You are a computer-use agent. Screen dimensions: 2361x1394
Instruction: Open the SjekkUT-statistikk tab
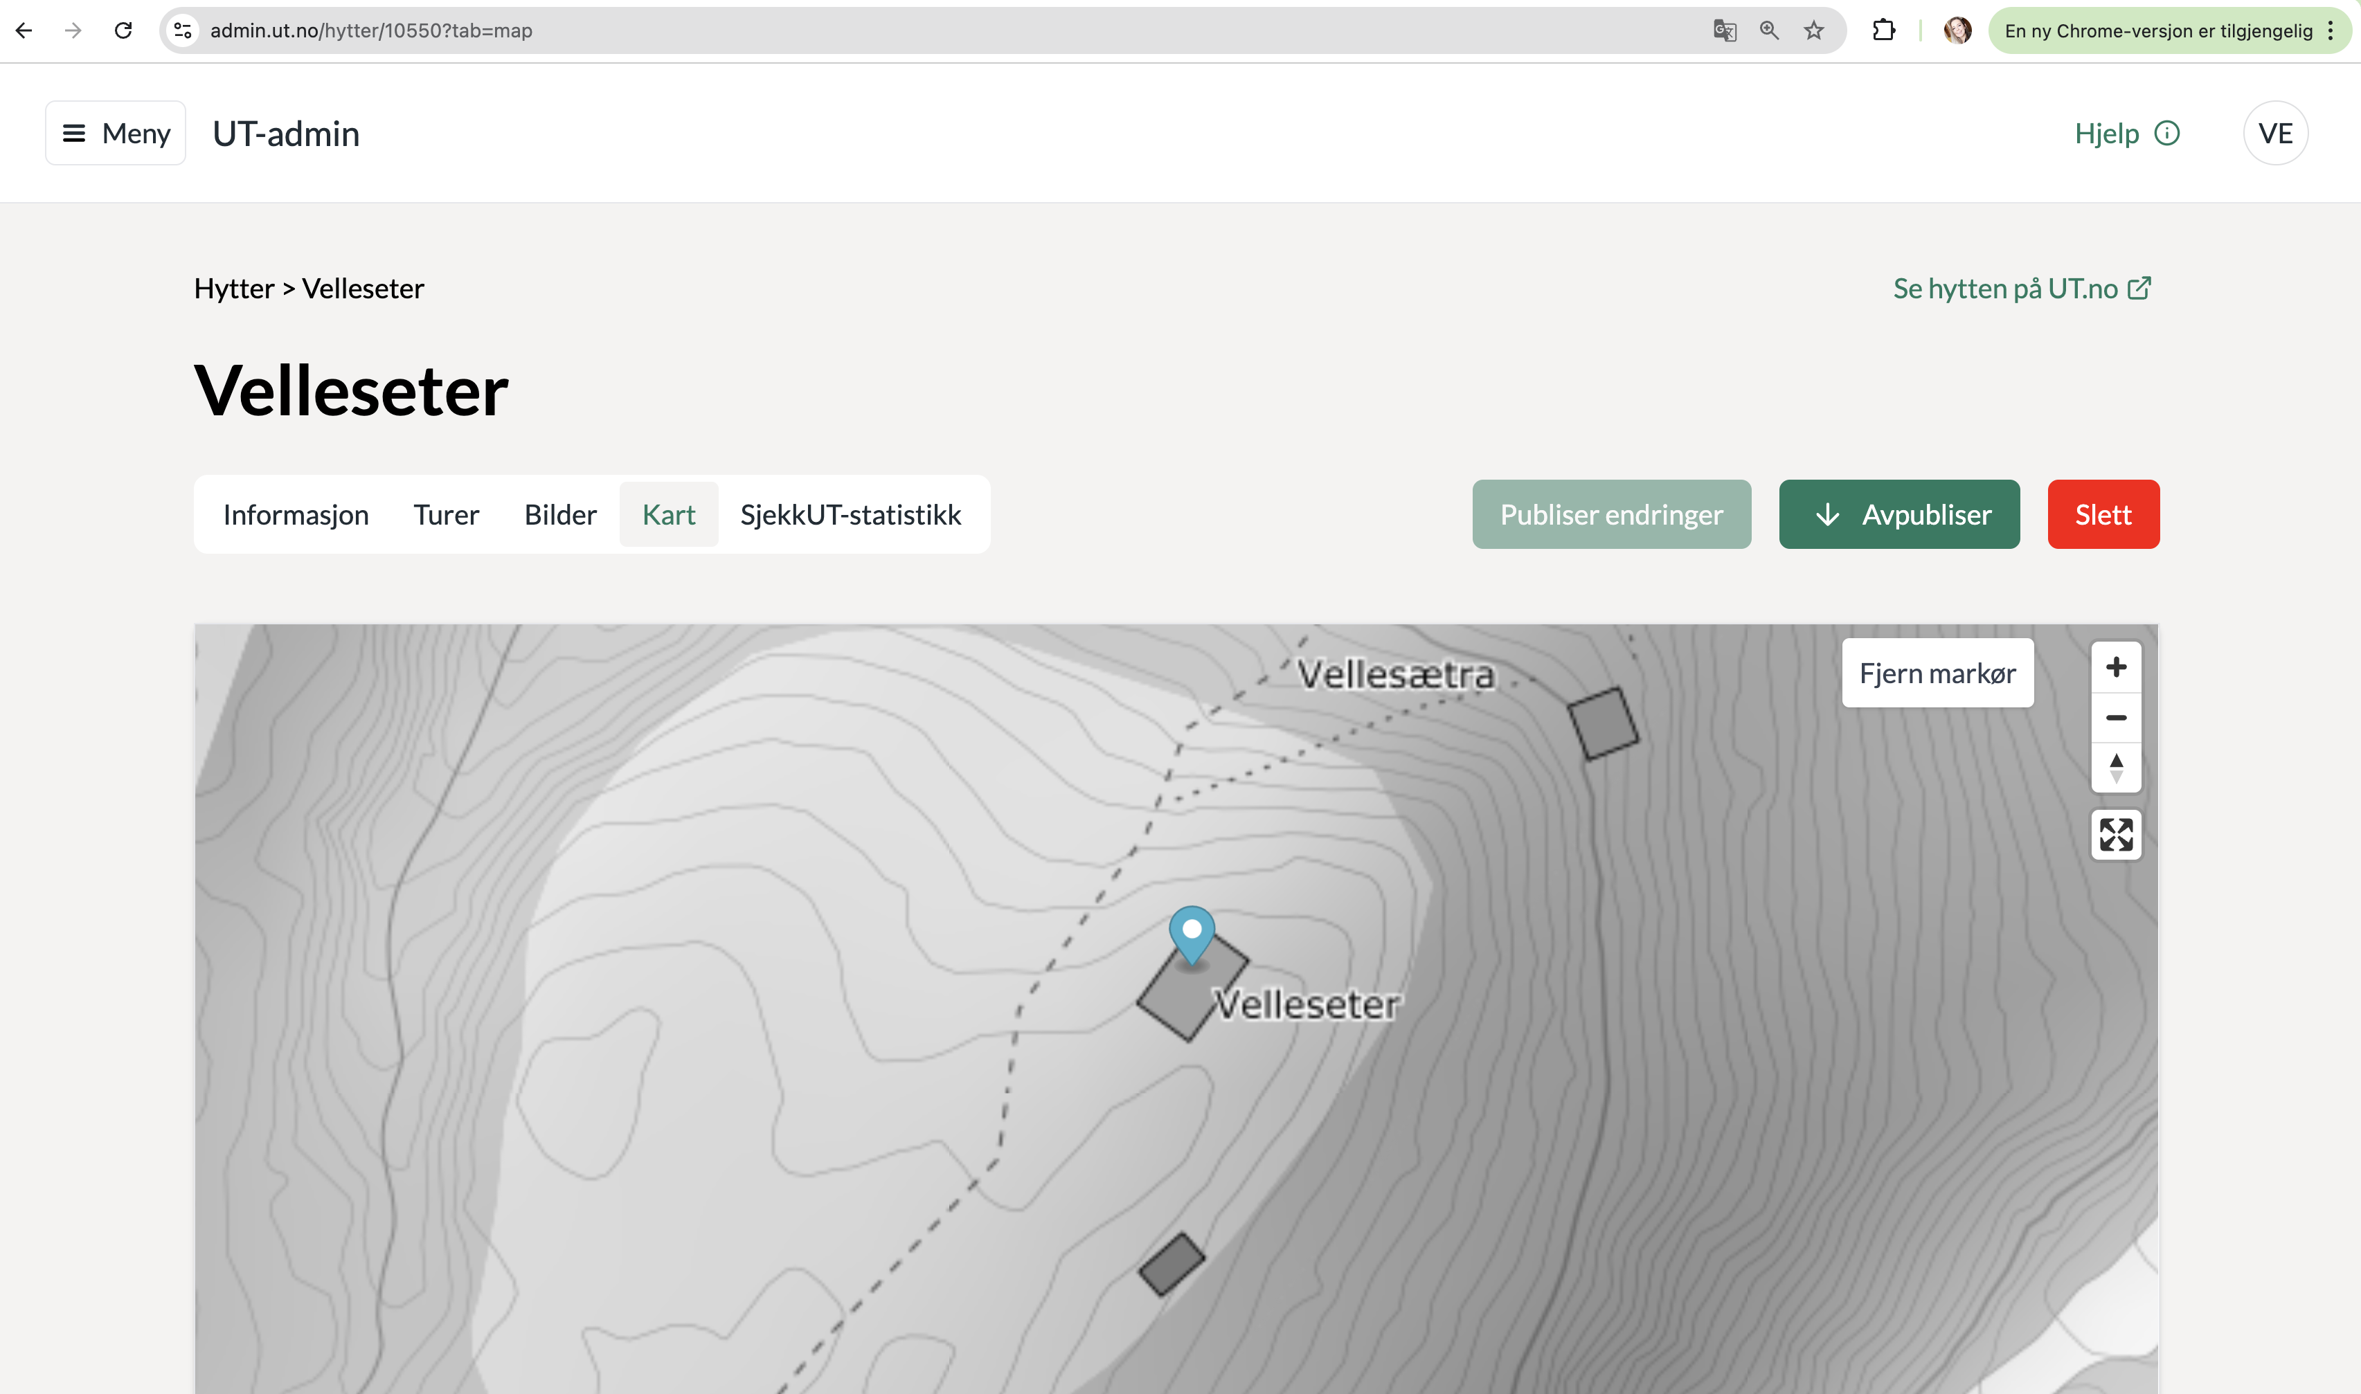(850, 515)
